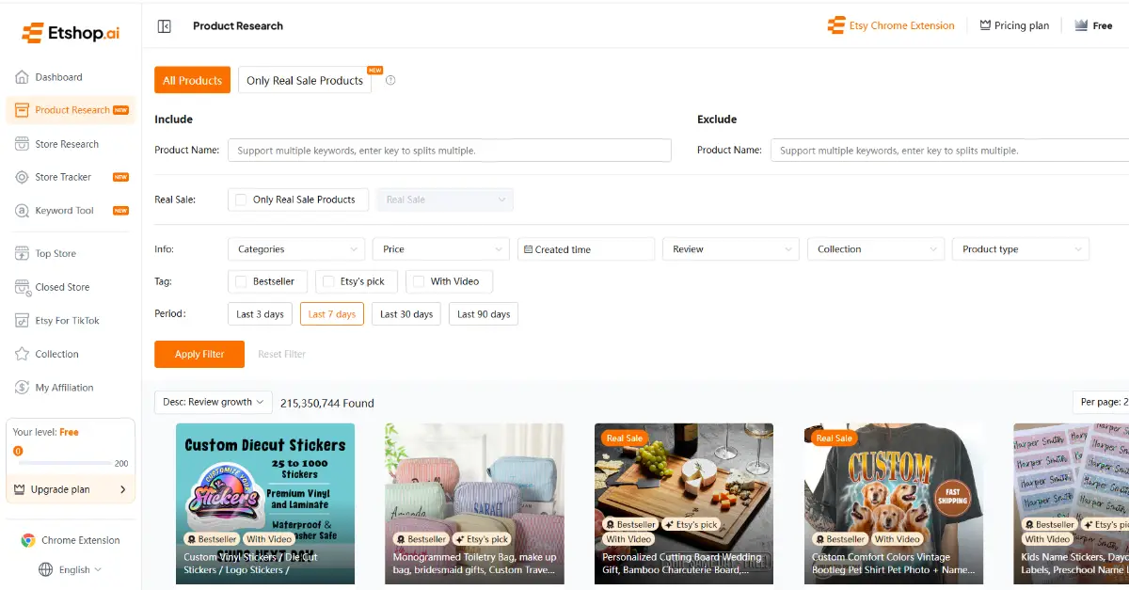
Task: Select the Only Real Sale Products tab
Action: pyautogui.click(x=305, y=80)
